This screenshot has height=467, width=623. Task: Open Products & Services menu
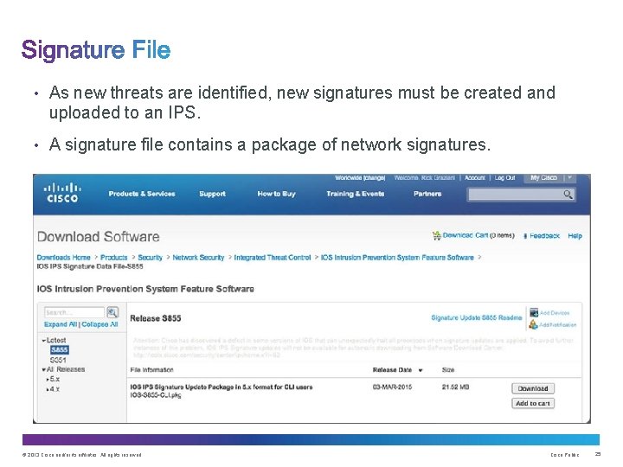[x=142, y=194]
